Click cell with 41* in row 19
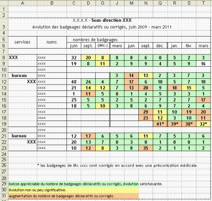The image size is (212, 201). [x=160, y=124]
